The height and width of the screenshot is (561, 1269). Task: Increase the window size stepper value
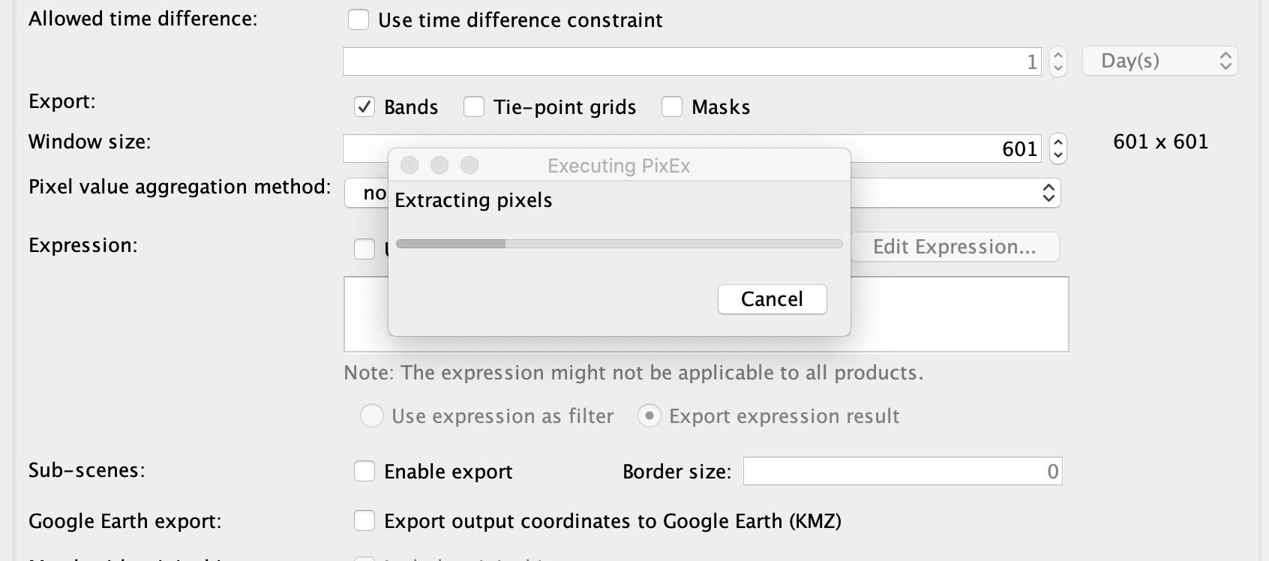click(x=1058, y=142)
